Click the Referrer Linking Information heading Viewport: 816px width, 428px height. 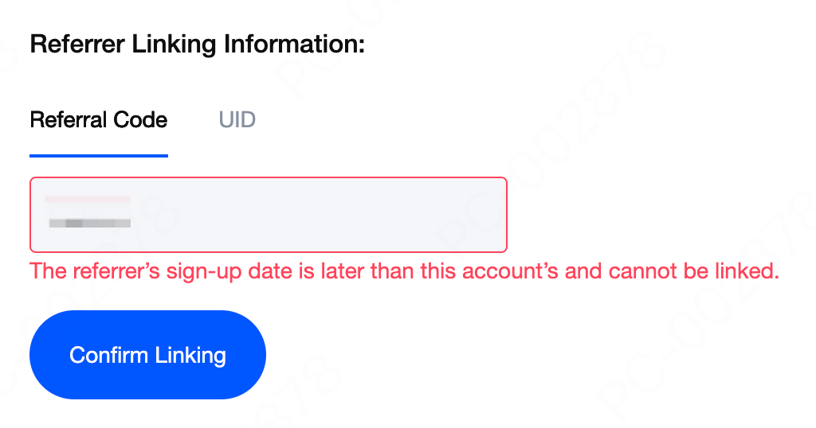click(197, 44)
